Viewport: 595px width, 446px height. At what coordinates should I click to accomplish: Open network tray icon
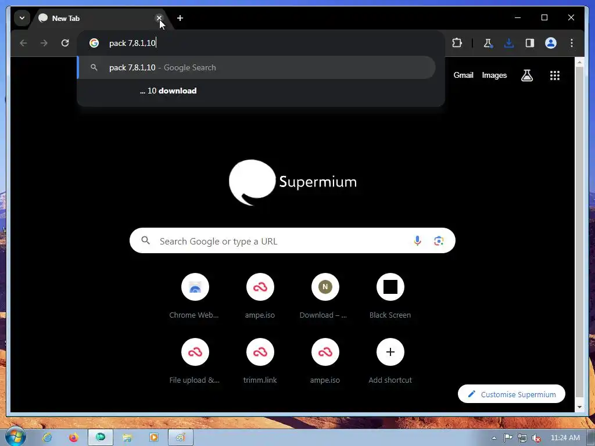pos(522,438)
